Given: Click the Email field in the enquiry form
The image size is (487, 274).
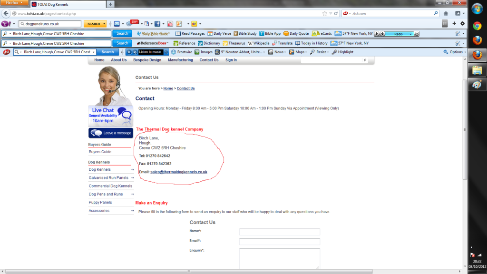Looking at the screenshot, I should click(280, 241).
